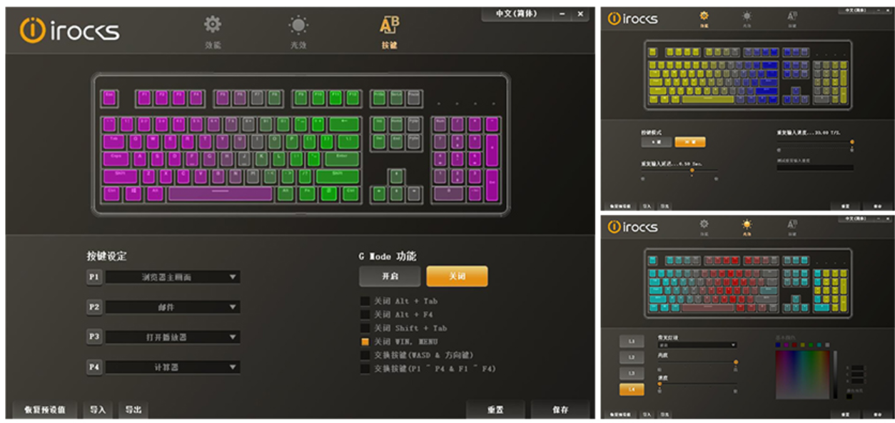
Task: Click the 恢复预设值 restore defaults button
Action: [45, 409]
